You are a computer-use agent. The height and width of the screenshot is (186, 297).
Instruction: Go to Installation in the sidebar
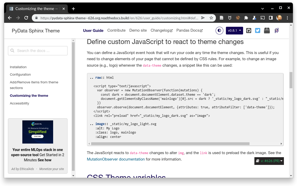(18, 67)
